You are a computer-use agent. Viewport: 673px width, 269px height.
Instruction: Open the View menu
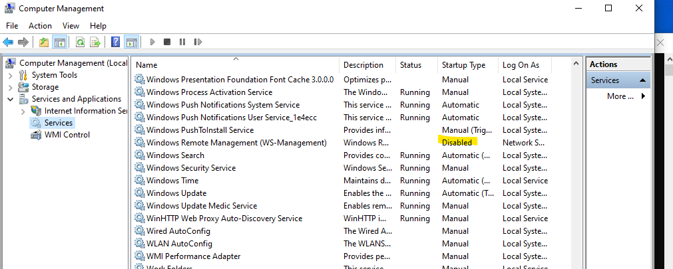(71, 26)
